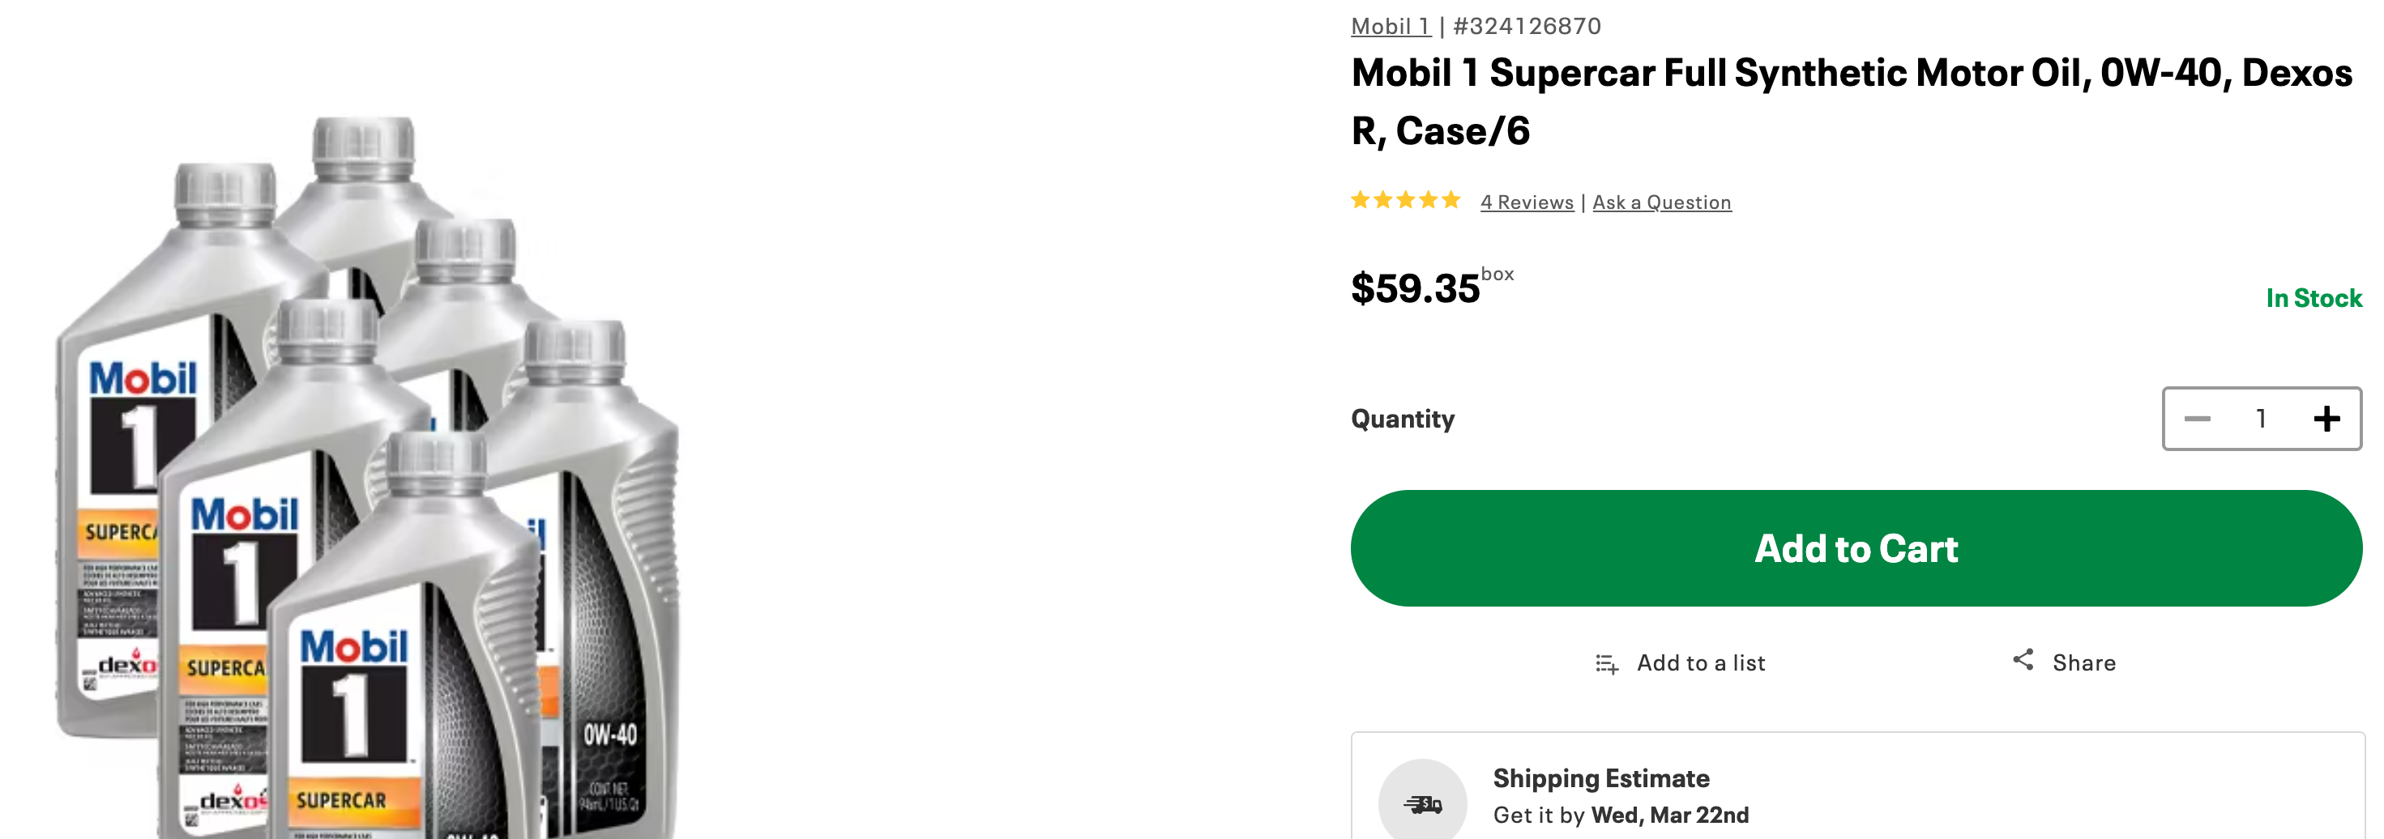This screenshot has height=839, width=2384.
Task: Click the Add to a list icon
Action: point(1607,663)
